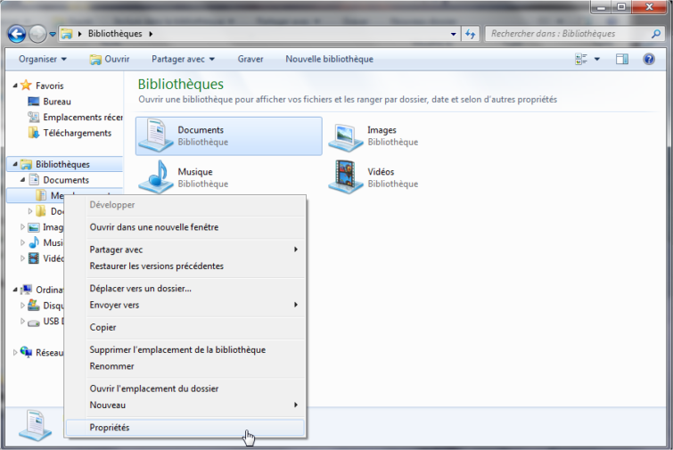
Task: Refresh the folder view
Action: point(471,34)
